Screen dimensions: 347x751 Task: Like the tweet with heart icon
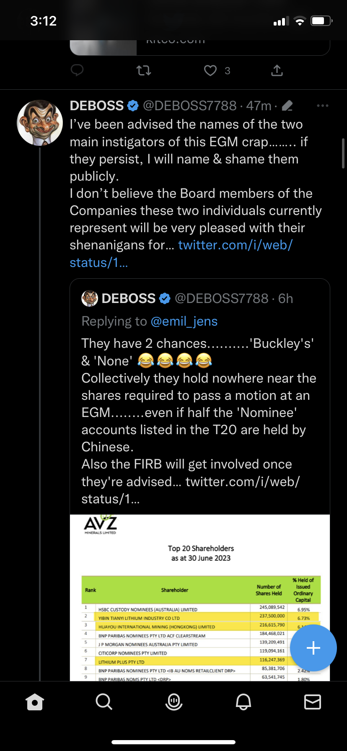(210, 70)
